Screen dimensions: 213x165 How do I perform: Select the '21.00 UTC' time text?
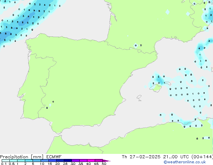click(176, 157)
